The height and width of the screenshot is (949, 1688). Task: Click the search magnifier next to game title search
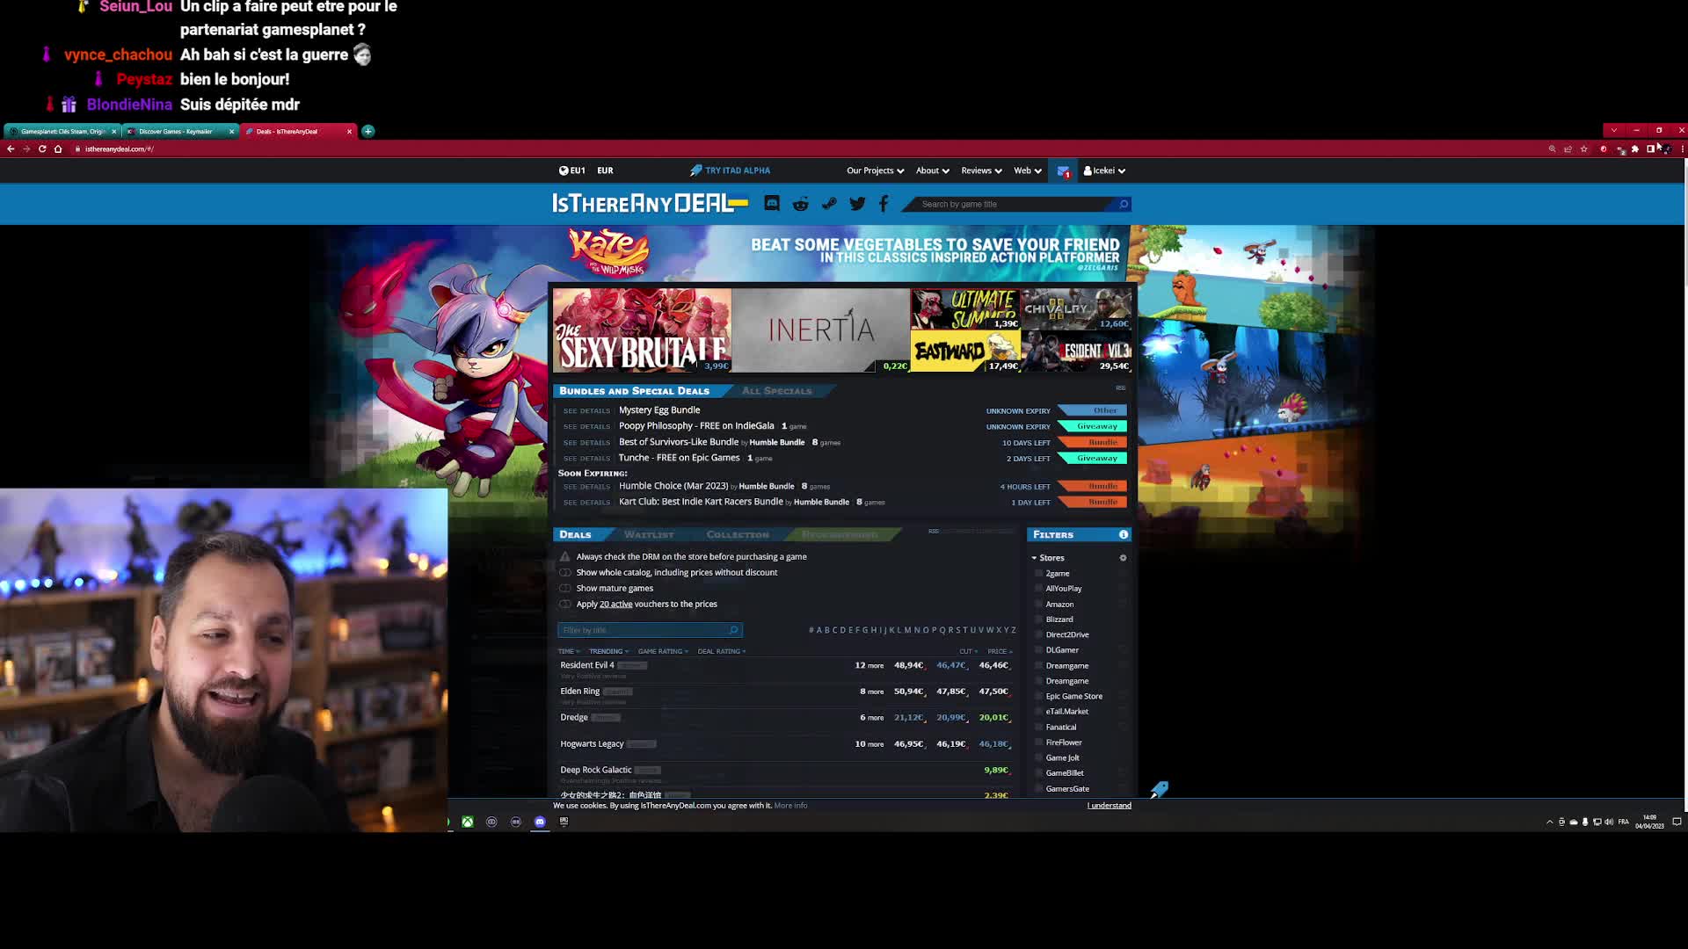coord(1123,204)
